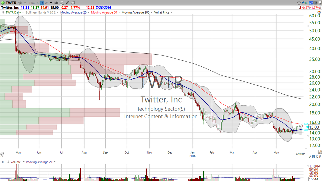The height and width of the screenshot is (181, 322).
Task: Open the Vol at Price dropdown
Action: pyautogui.click(x=163, y=12)
